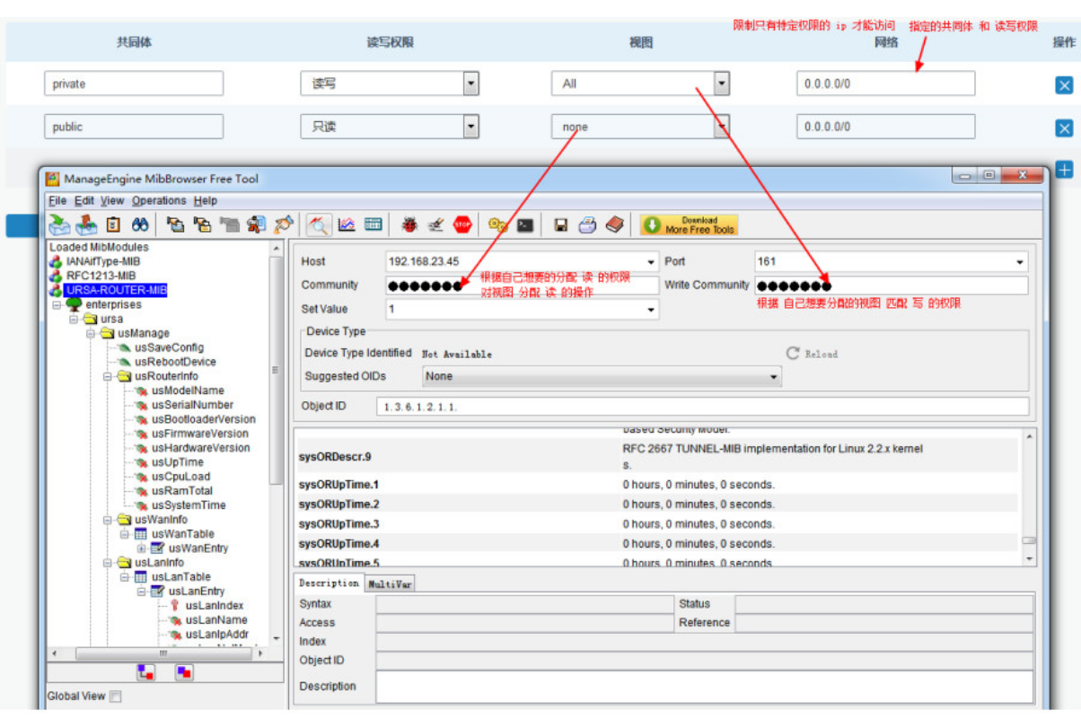Click the Unload MIB module icon

pos(86,224)
